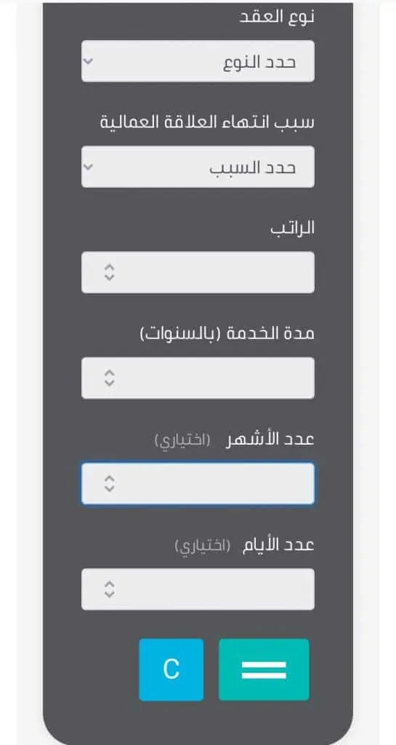Increment service years using up spinner arrow

(x=110, y=373)
